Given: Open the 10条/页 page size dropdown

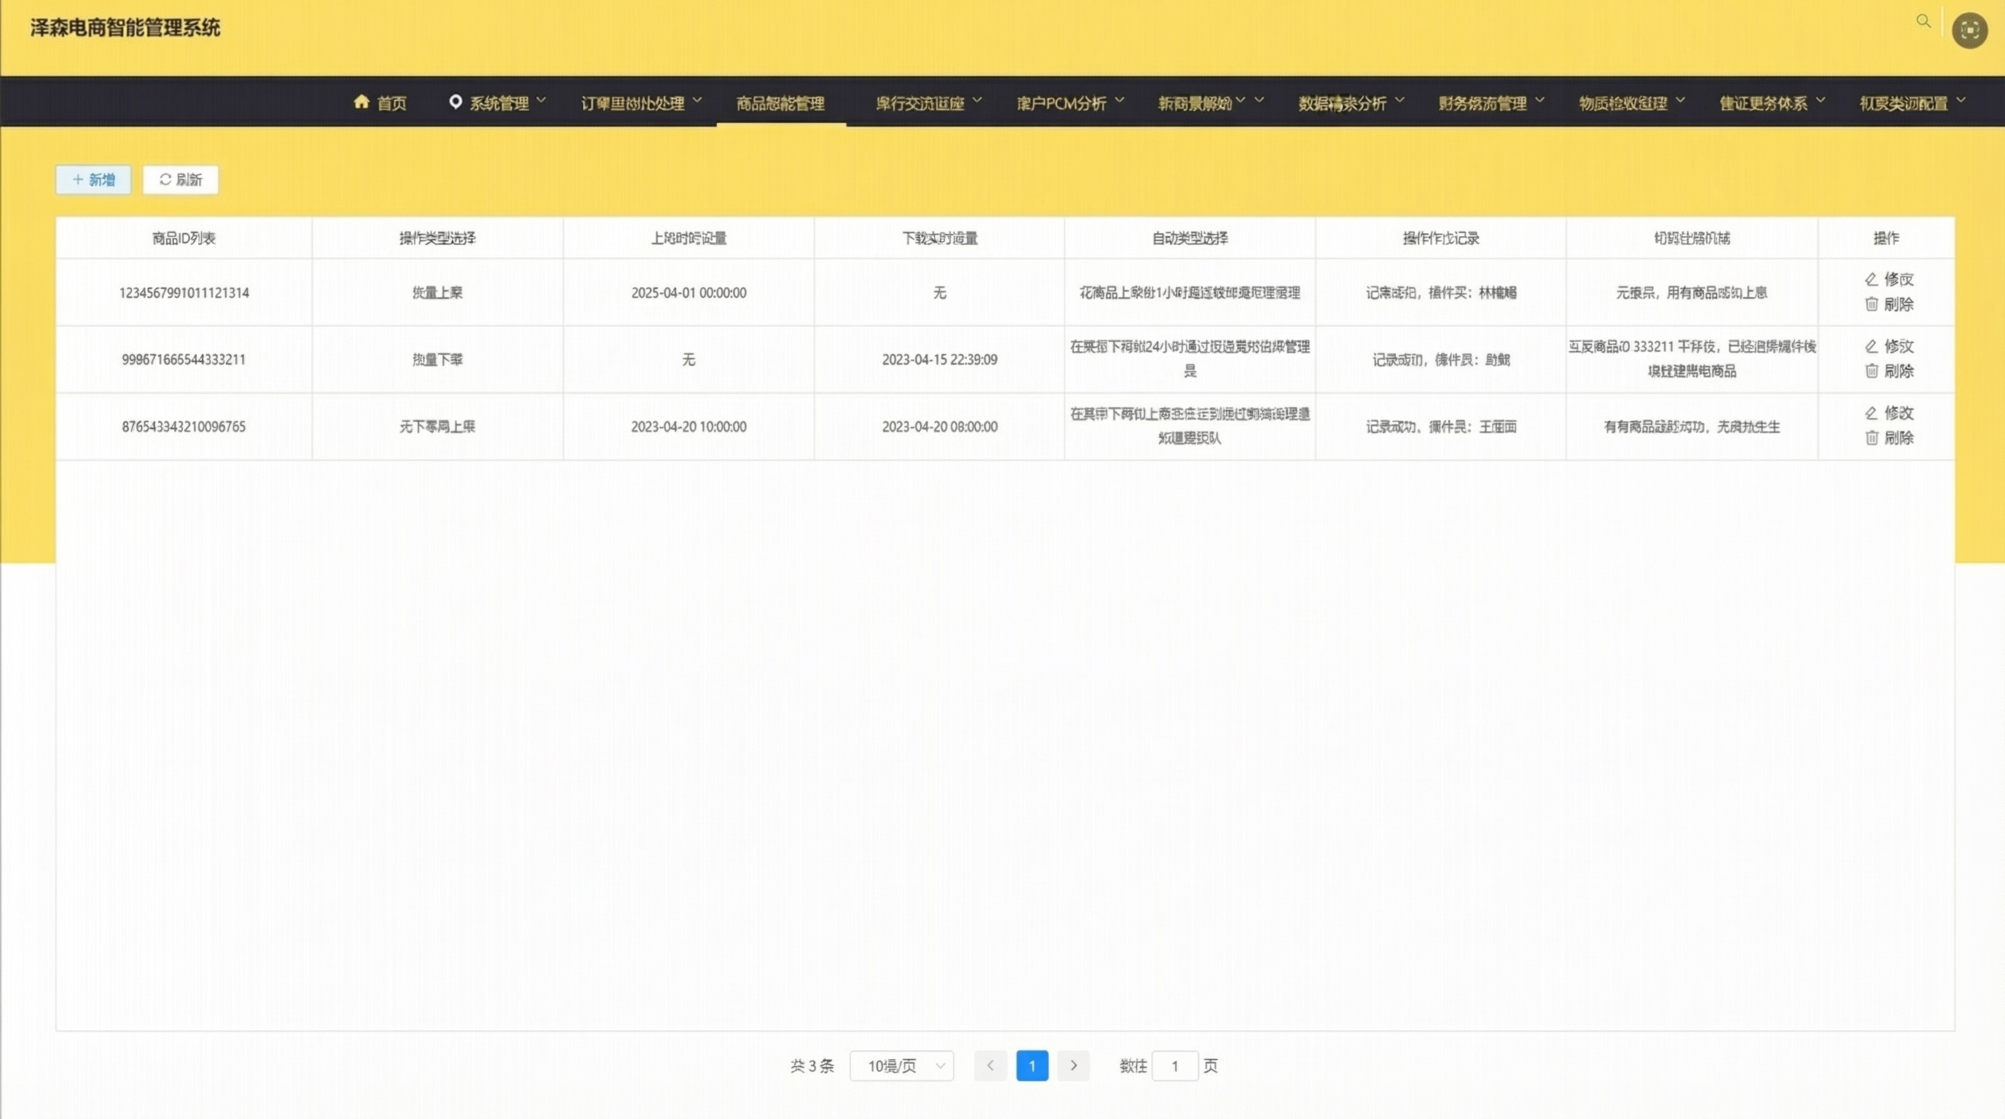Looking at the screenshot, I should click(x=901, y=1065).
